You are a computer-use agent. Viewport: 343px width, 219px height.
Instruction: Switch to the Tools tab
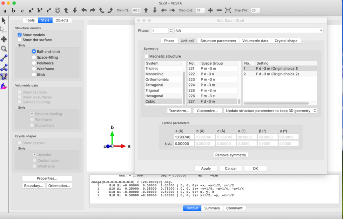30,20
